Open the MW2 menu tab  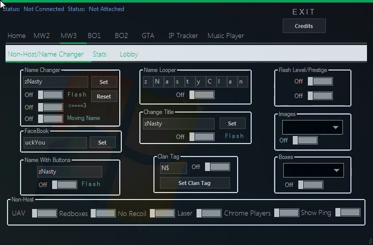tap(43, 36)
